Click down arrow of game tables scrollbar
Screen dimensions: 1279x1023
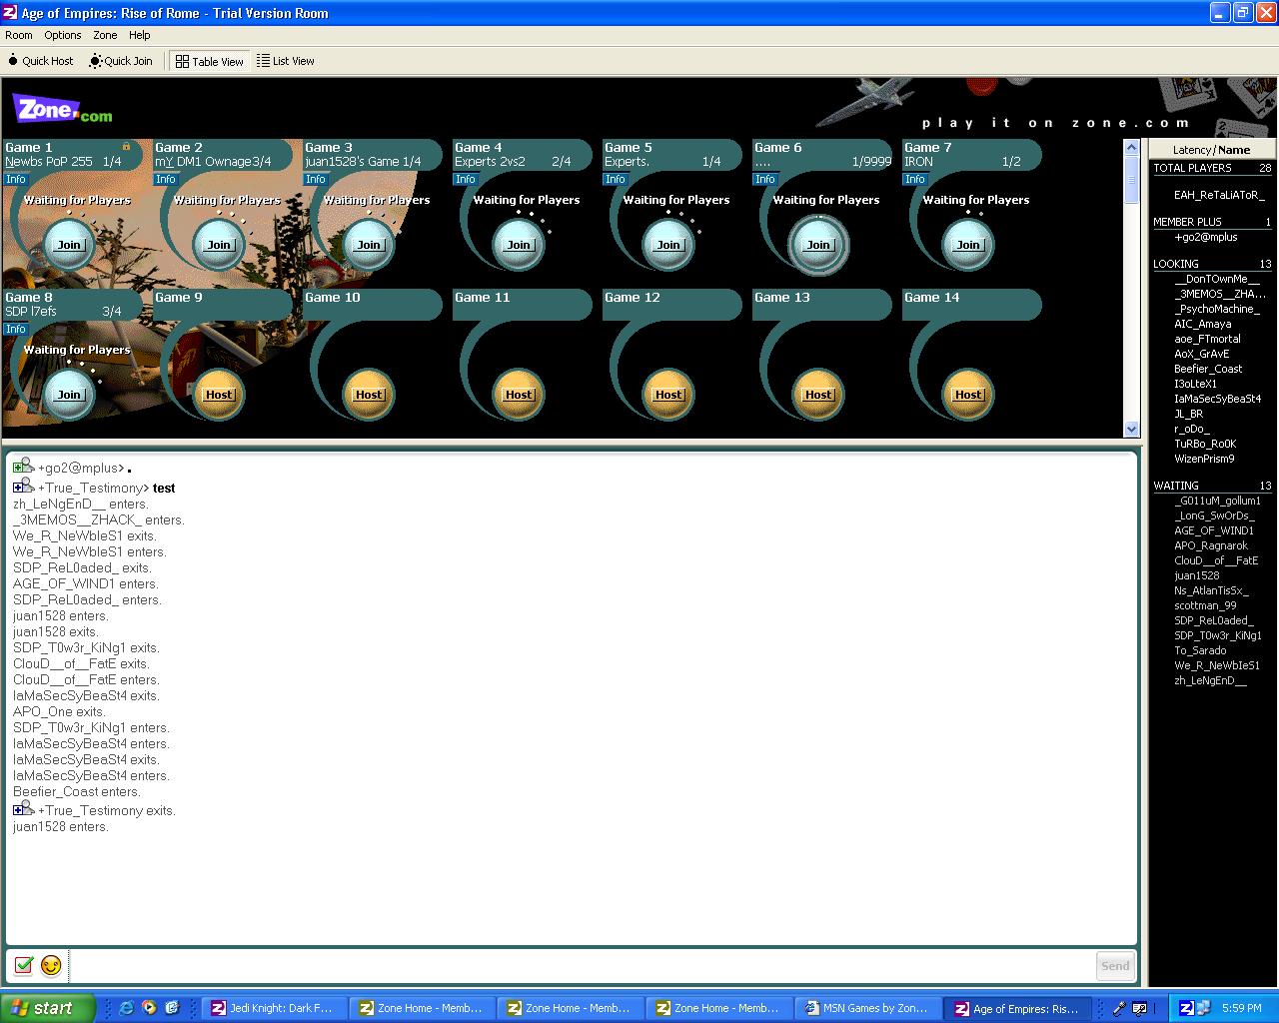1131,429
